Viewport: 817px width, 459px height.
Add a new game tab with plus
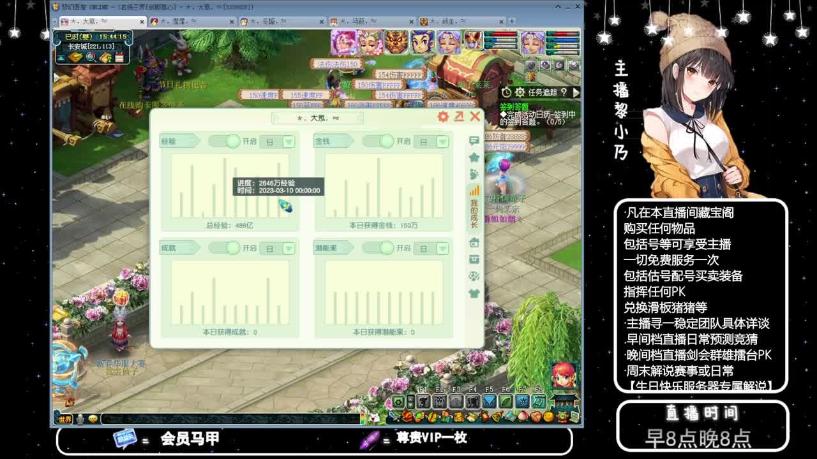pos(512,21)
